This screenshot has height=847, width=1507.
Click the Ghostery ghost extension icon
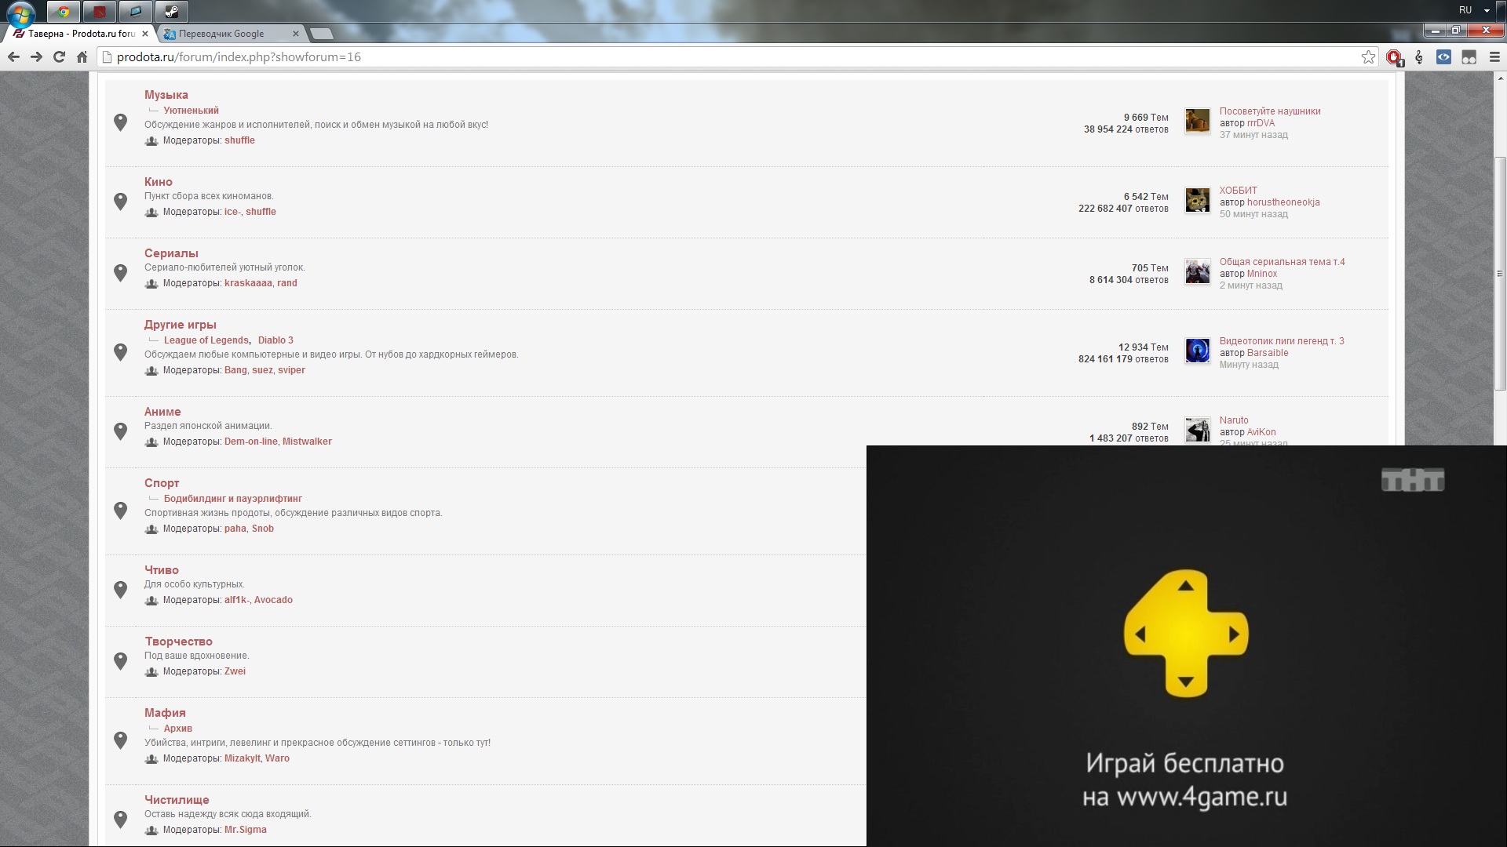(1469, 57)
